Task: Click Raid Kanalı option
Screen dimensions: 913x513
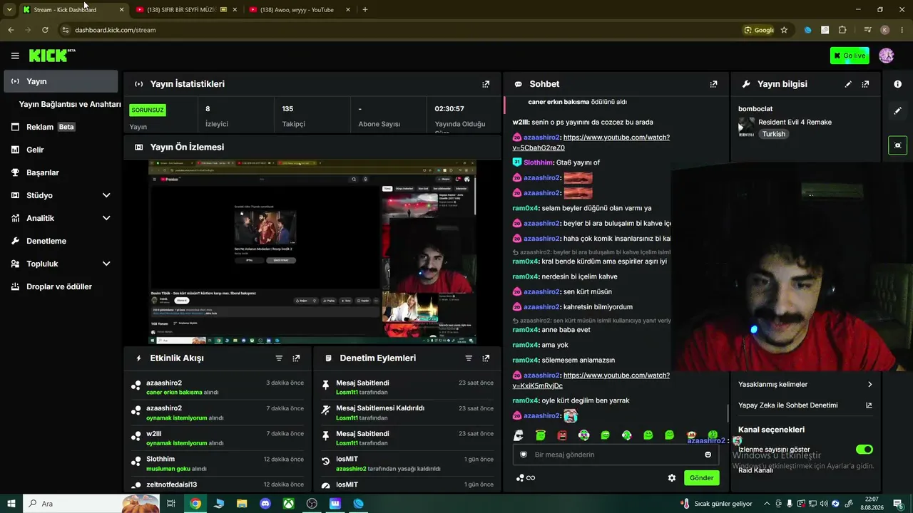Action: click(755, 470)
